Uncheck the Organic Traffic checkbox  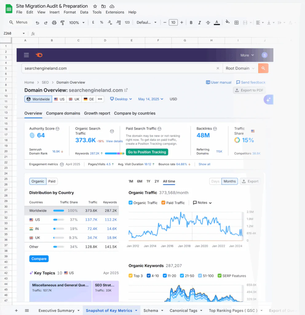click(130, 202)
